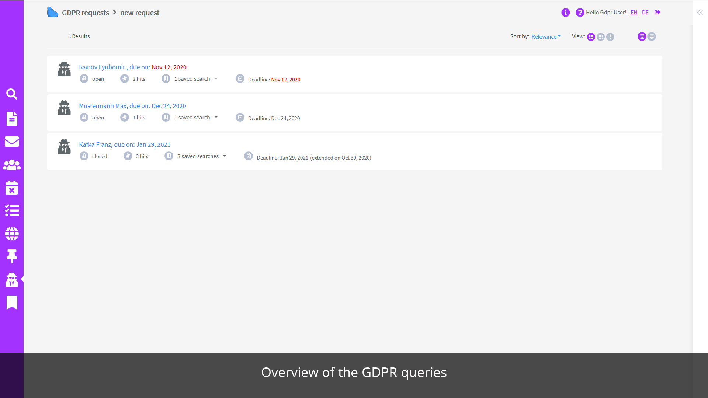Click the '3 Results' count text

79,36
